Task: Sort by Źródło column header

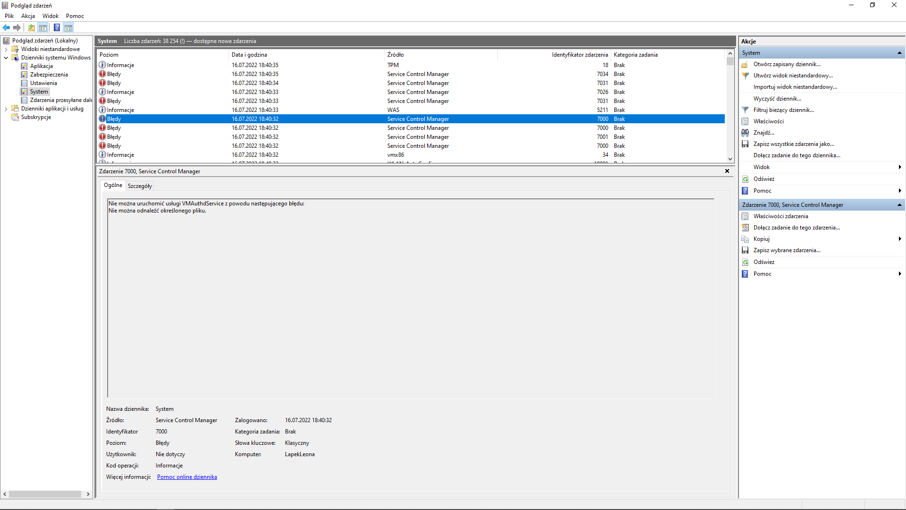Action: tap(441, 55)
